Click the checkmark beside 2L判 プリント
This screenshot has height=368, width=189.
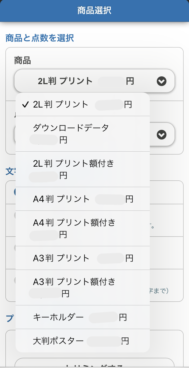click(x=25, y=105)
